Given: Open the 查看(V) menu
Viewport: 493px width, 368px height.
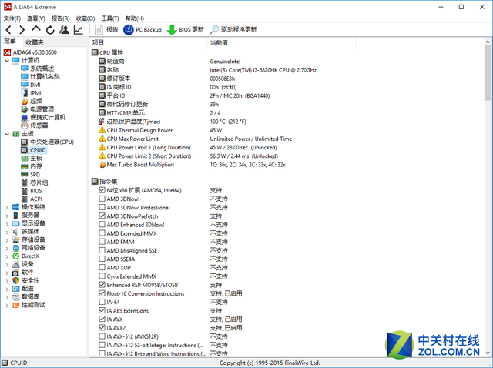Looking at the screenshot, I should 36,18.
